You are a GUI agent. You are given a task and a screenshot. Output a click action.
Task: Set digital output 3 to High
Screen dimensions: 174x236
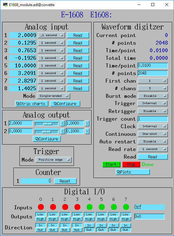77,219
